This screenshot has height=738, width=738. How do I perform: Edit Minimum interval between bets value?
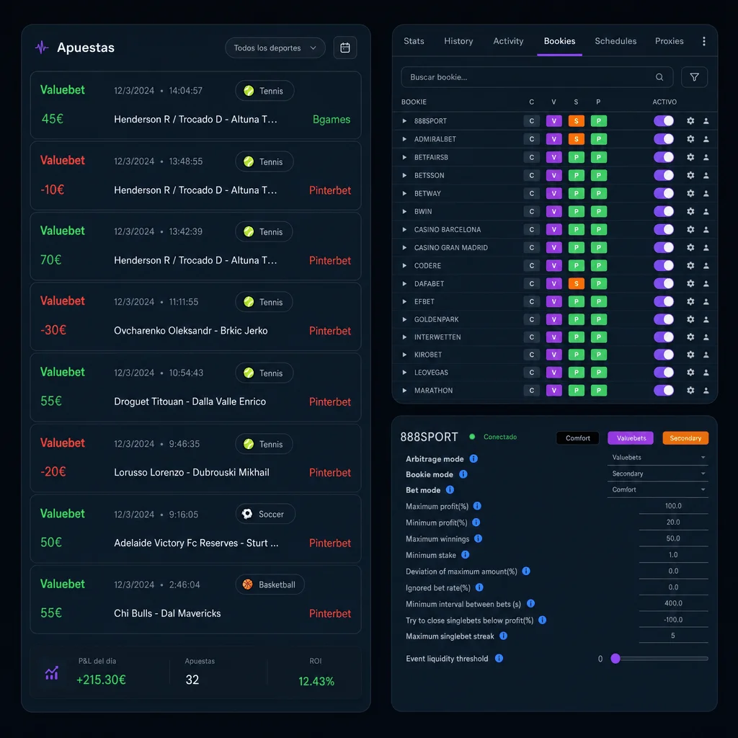click(x=673, y=603)
